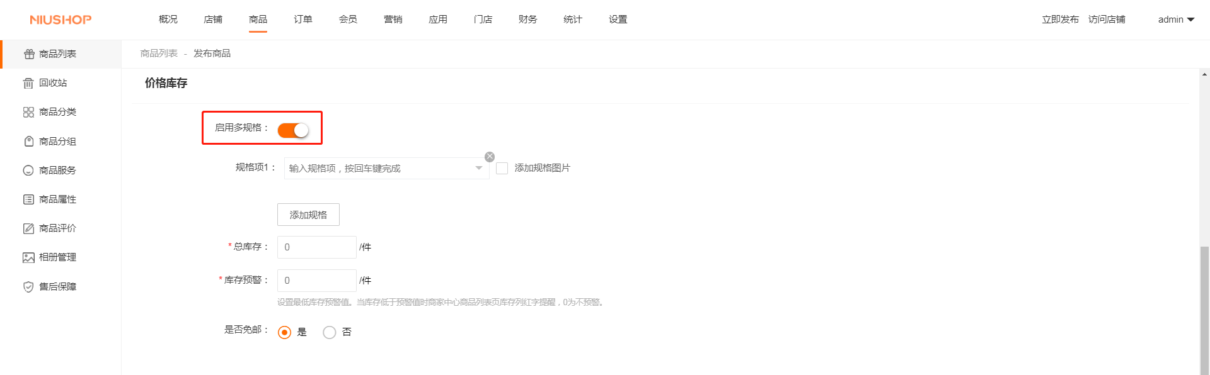Open the 会员 top menu
This screenshot has width=1210, height=375.
[x=348, y=20]
